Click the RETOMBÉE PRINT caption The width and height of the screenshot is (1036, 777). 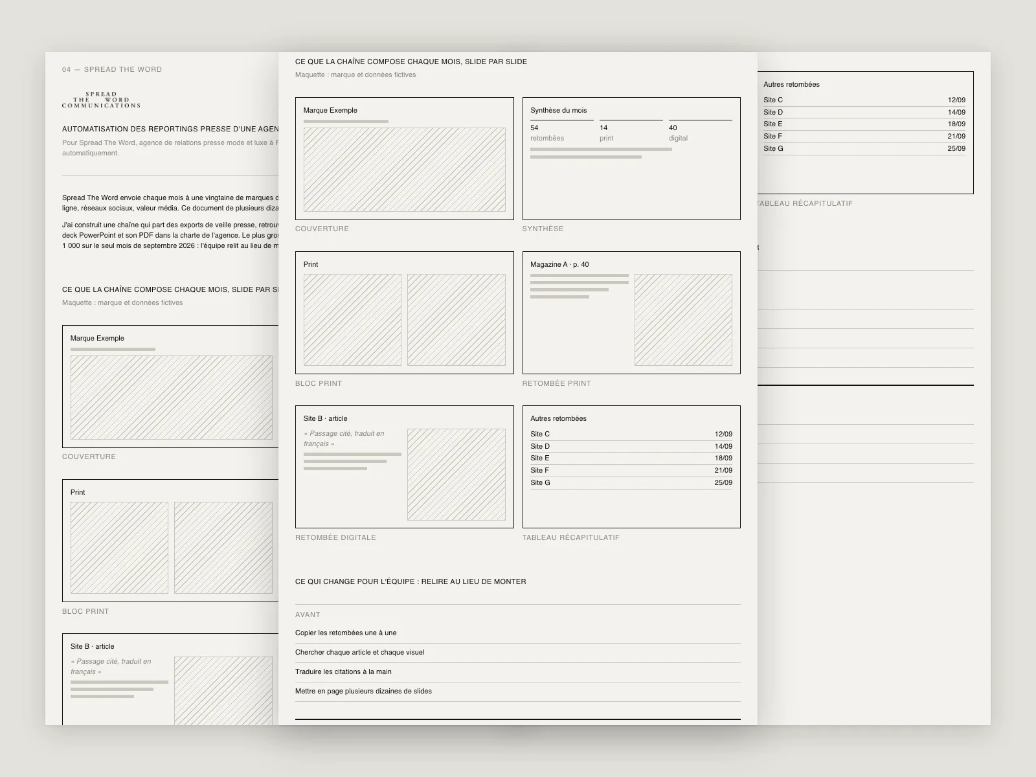(x=557, y=383)
